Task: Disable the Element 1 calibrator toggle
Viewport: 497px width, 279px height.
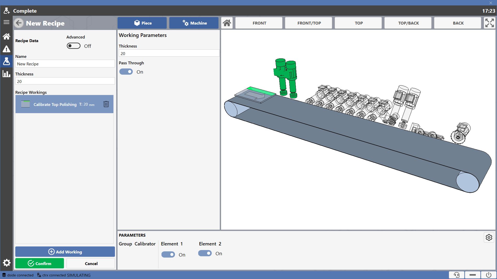Action: (x=168, y=255)
